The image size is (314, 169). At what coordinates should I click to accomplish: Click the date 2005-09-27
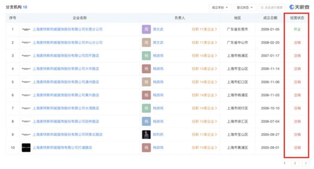[x=270, y=135]
